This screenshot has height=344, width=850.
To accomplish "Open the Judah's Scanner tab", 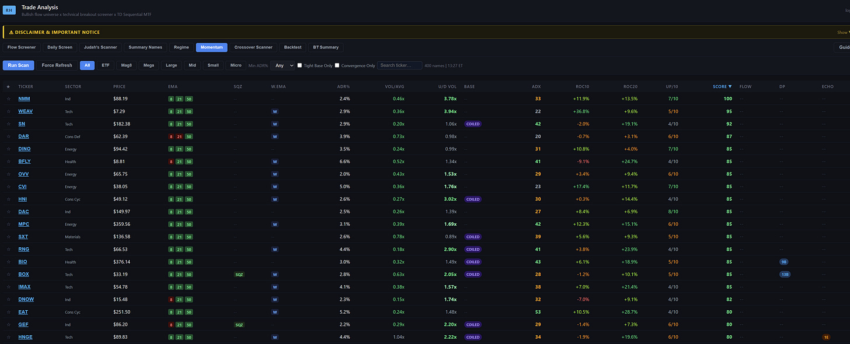I will point(100,47).
